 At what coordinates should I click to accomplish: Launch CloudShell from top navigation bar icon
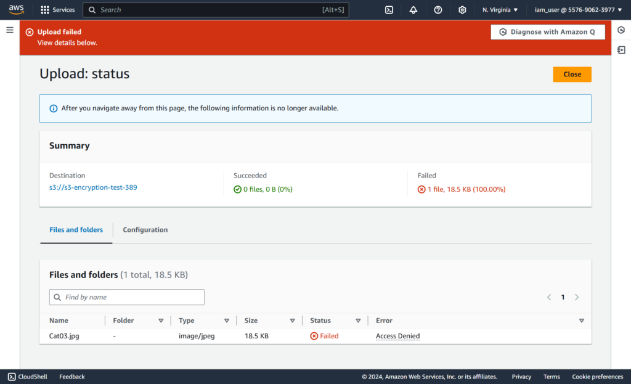pos(389,10)
